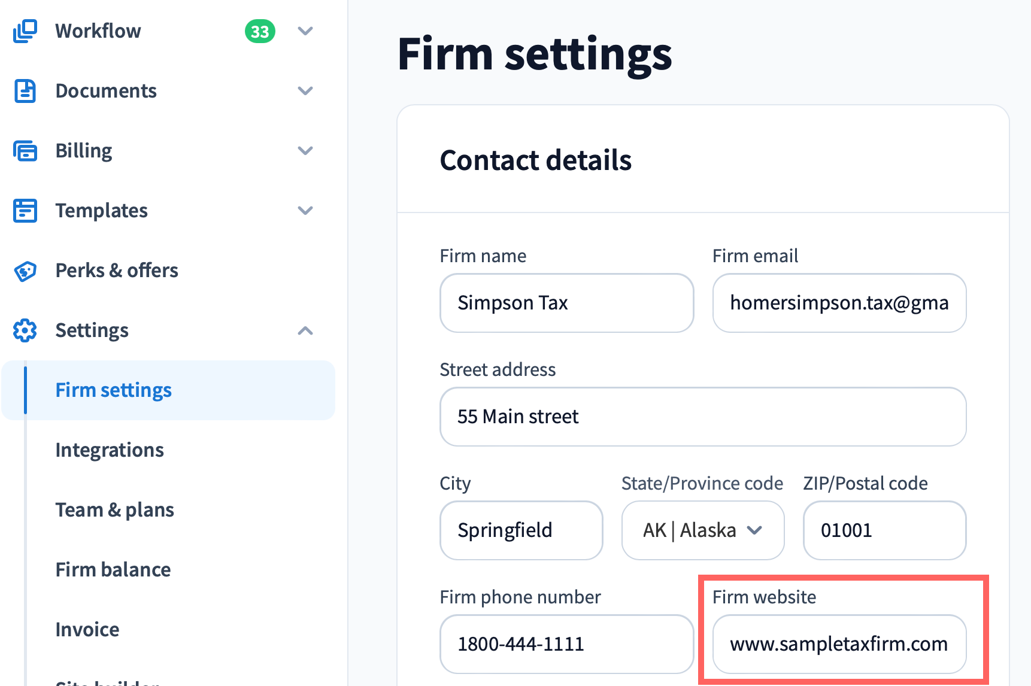Focus the Street address field

[703, 417]
